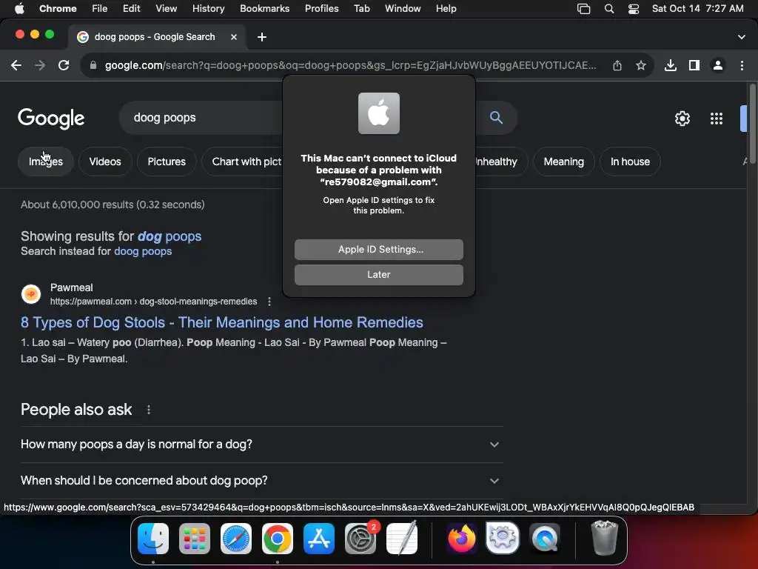
Task: Click the 'dog poops' corrected query link
Action: (170, 236)
